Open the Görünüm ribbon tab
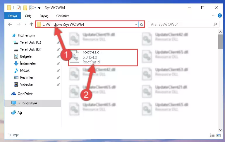 pyautogui.click(x=63, y=16)
